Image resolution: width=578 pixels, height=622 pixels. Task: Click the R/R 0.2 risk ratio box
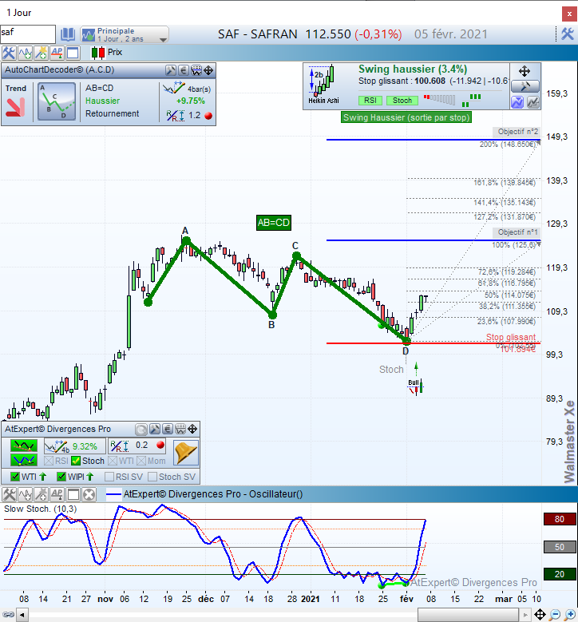point(137,446)
